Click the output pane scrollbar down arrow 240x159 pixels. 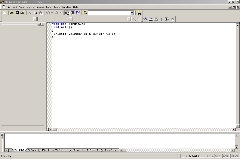(236, 147)
